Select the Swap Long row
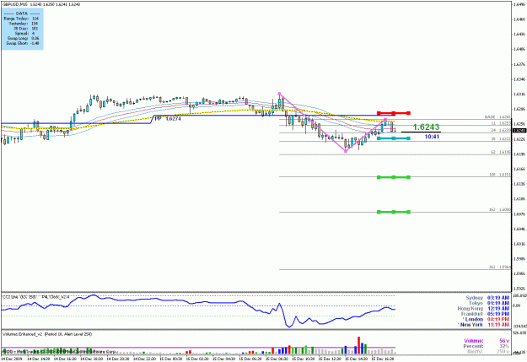This screenshot has width=527, height=362. [x=23, y=38]
